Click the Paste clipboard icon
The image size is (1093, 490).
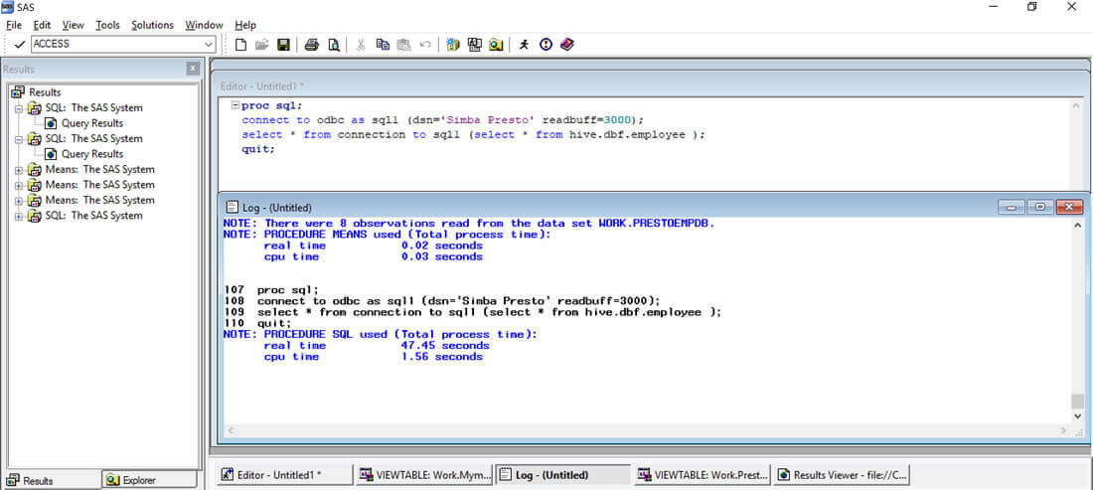pos(403,45)
